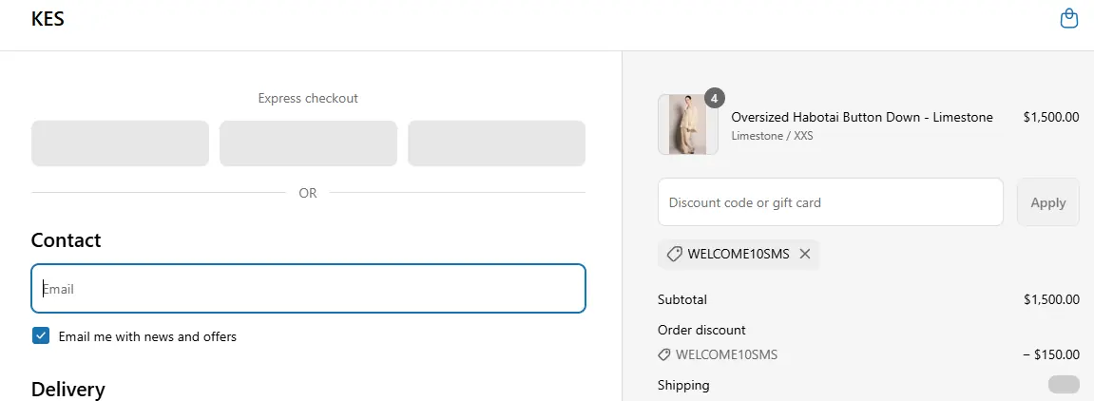The image size is (1094, 401).
Task: Select the third express checkout button
Action: tap(496, 143)
